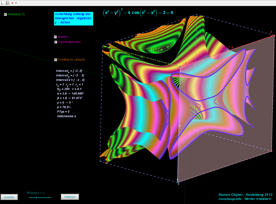The height and width of the screenshot is (204, 276).
Task: Click the Refresh button
Action: pos(70,197)
